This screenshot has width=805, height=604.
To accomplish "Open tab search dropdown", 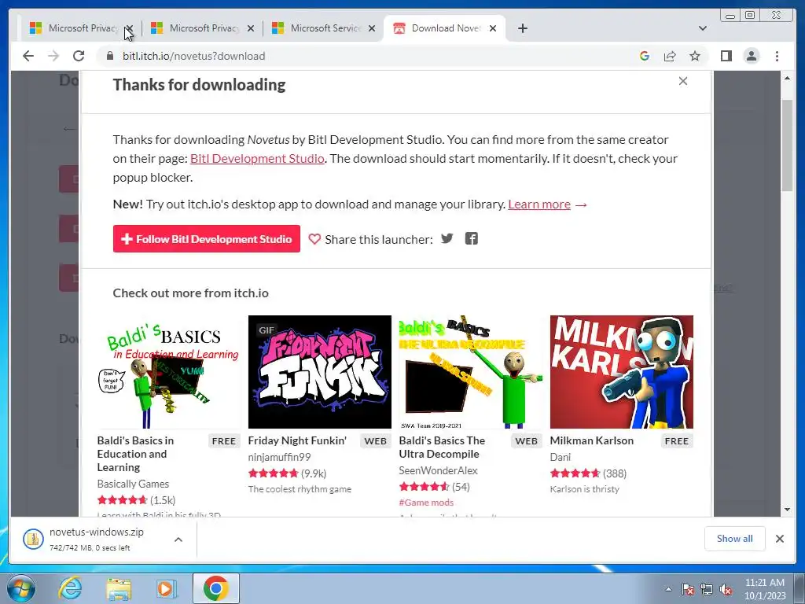I will click(x=703, y=28).
